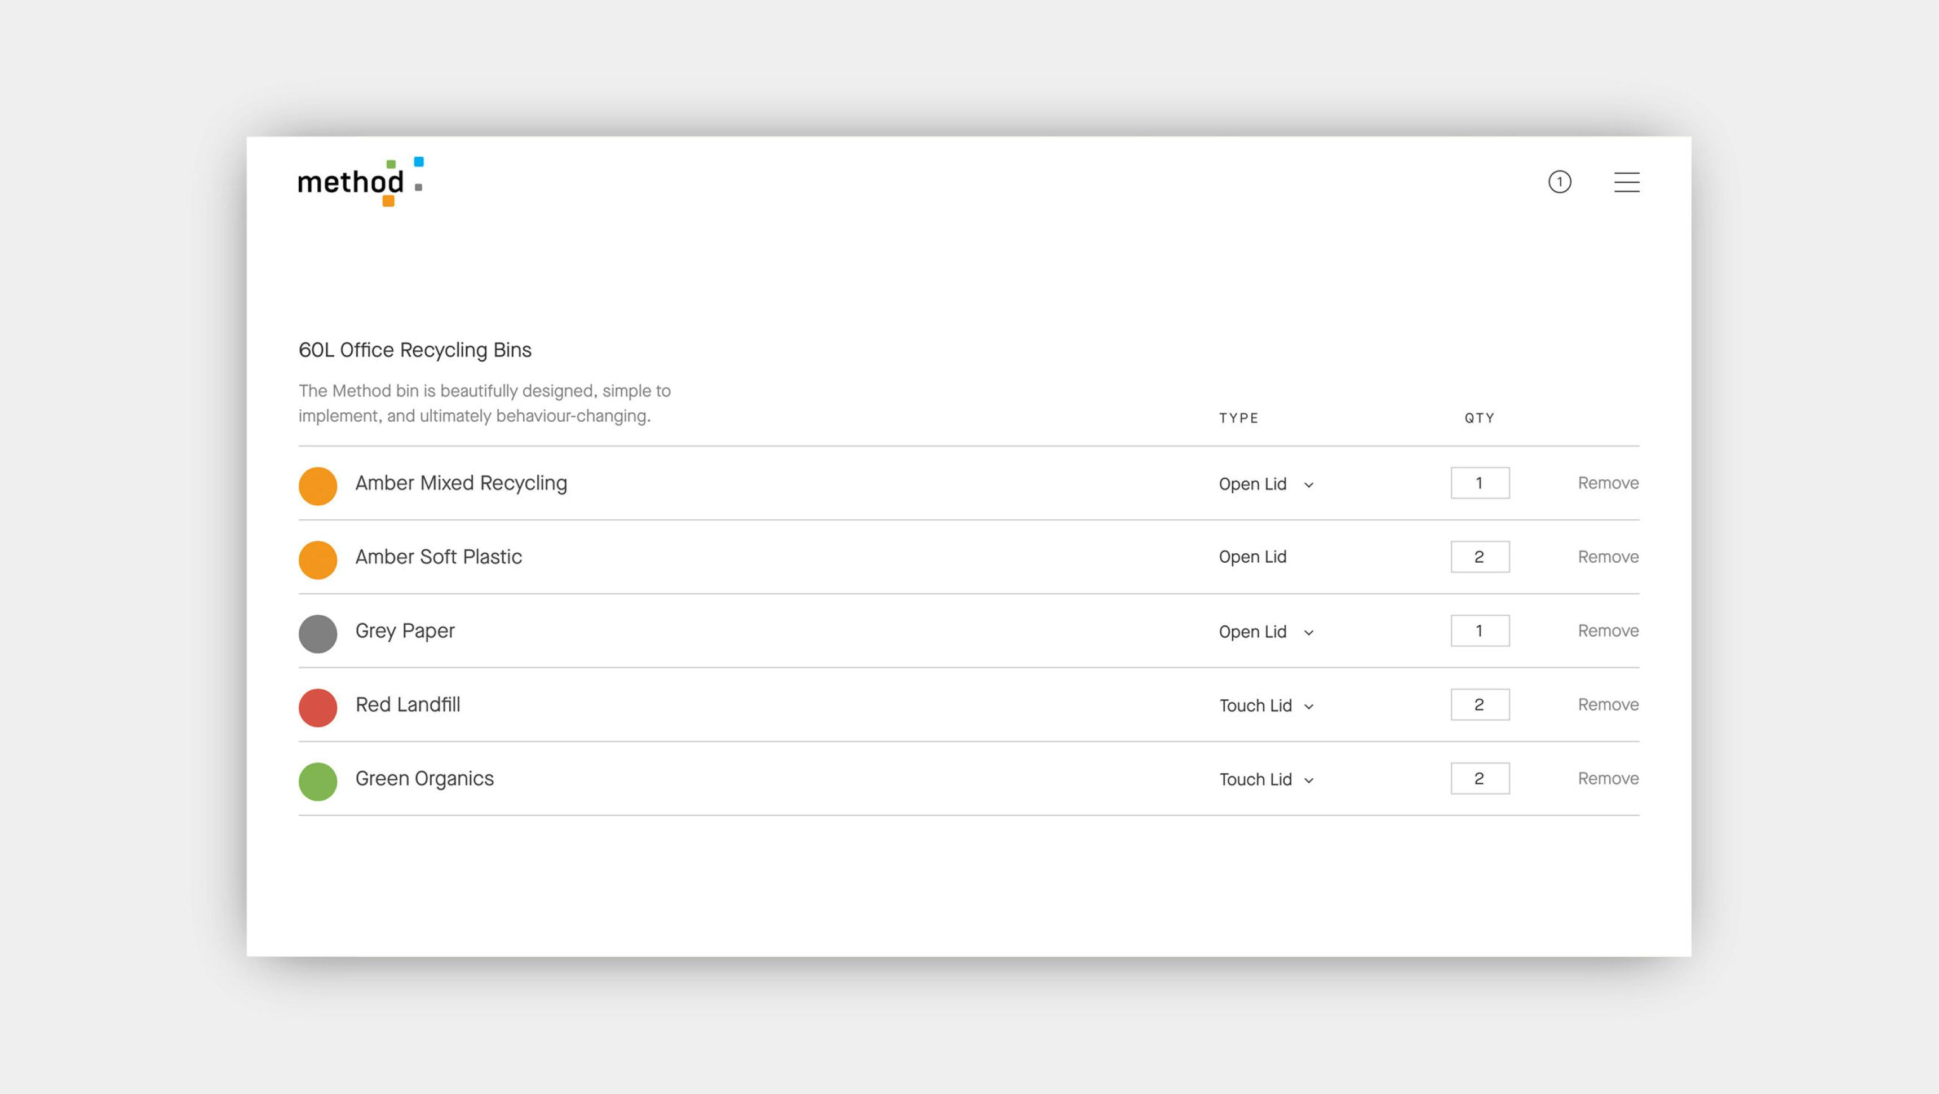Remove the Red Landfill bin
The width and height of the screenshot is (1939, 1094).
coord(1608,704)
